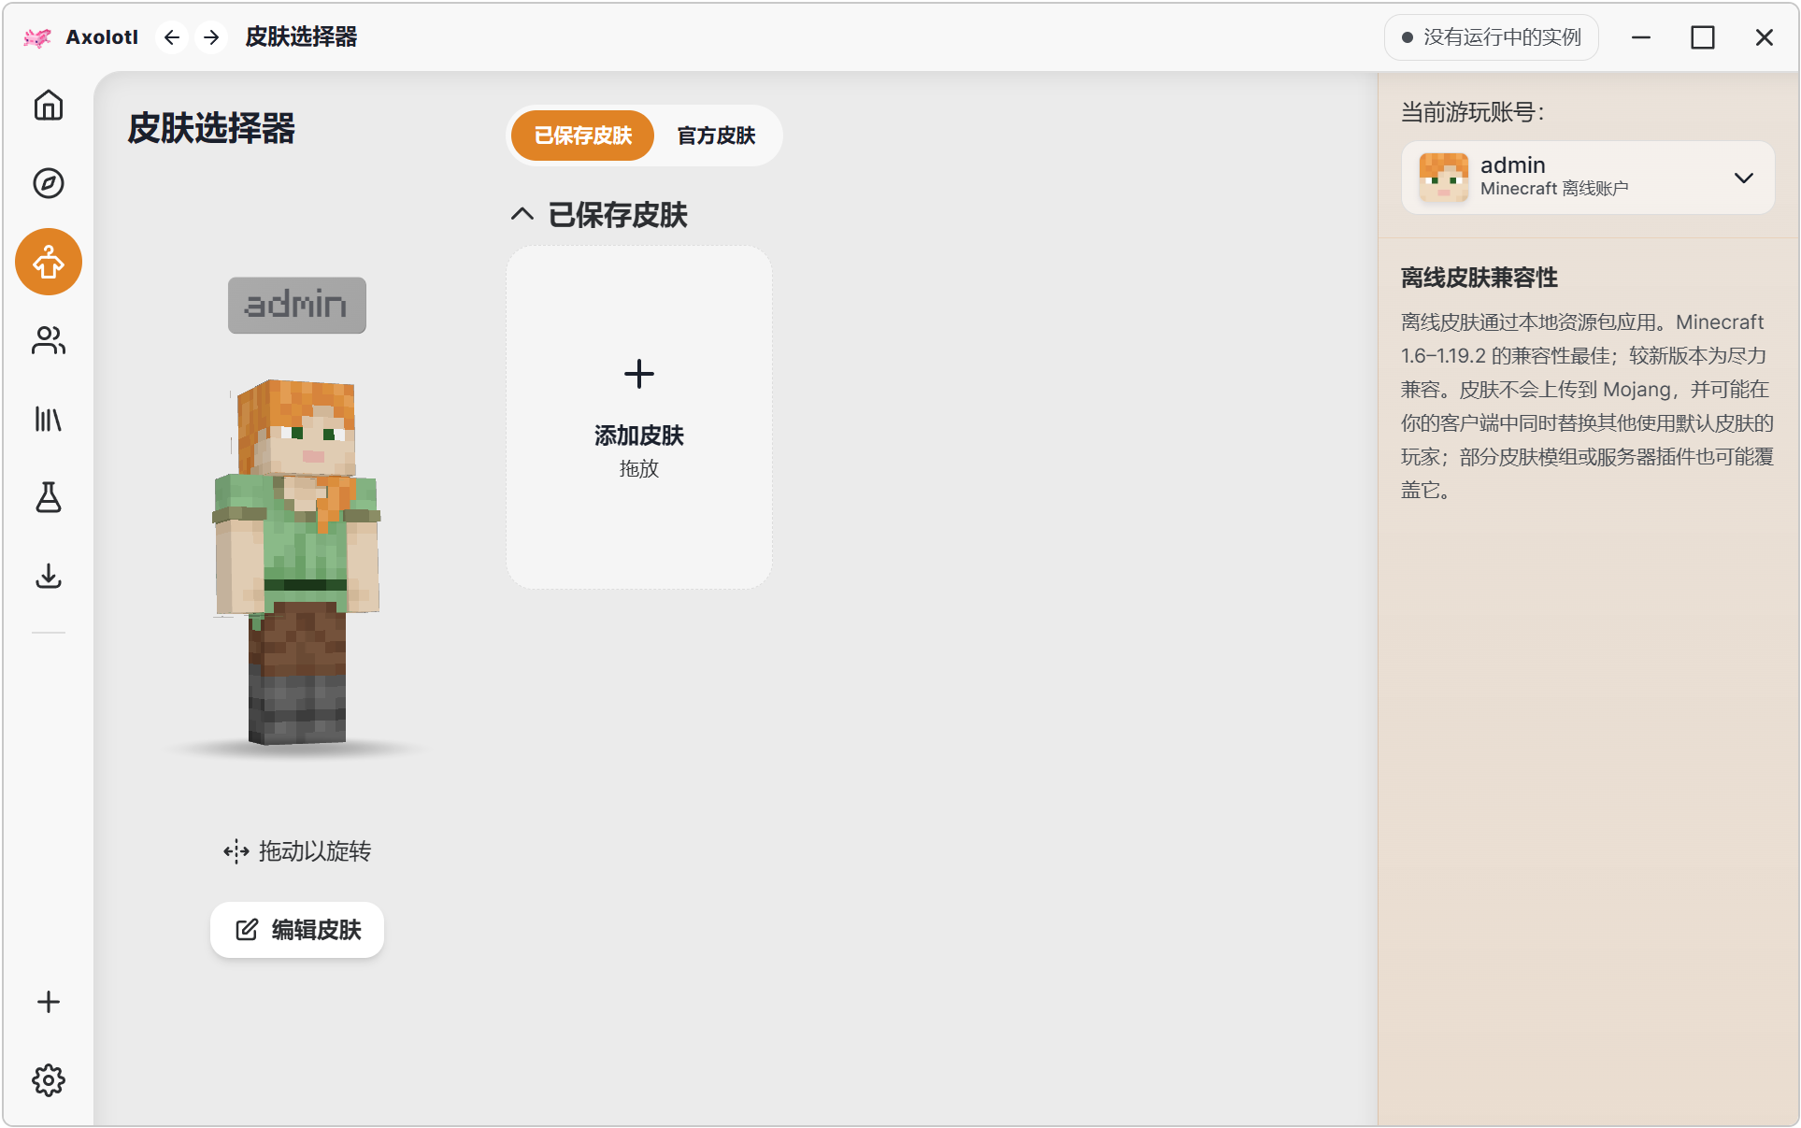Click the 编辑皮肤 button
This screenshot has height=1128, width=1801.
[x=297, y=930]
